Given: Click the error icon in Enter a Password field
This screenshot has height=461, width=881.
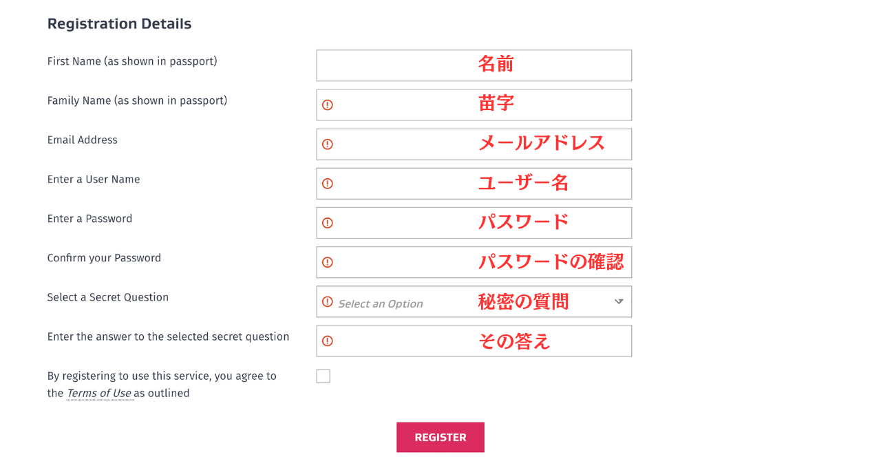Looking at the screenshot, I should pyautogui.click(x=328, y=223).
